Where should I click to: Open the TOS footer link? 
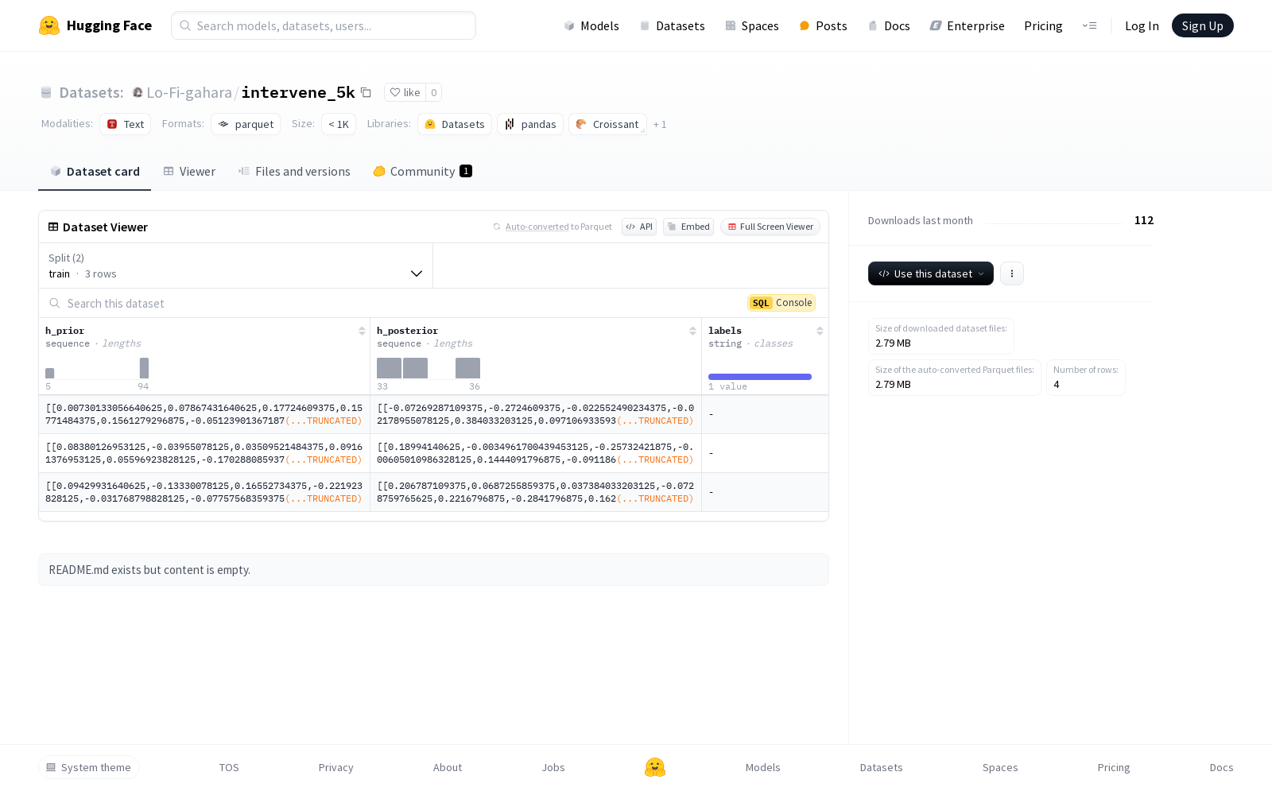229,767
